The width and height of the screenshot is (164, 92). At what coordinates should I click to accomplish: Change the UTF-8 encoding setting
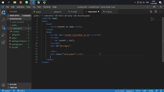[x=138, y=91]
